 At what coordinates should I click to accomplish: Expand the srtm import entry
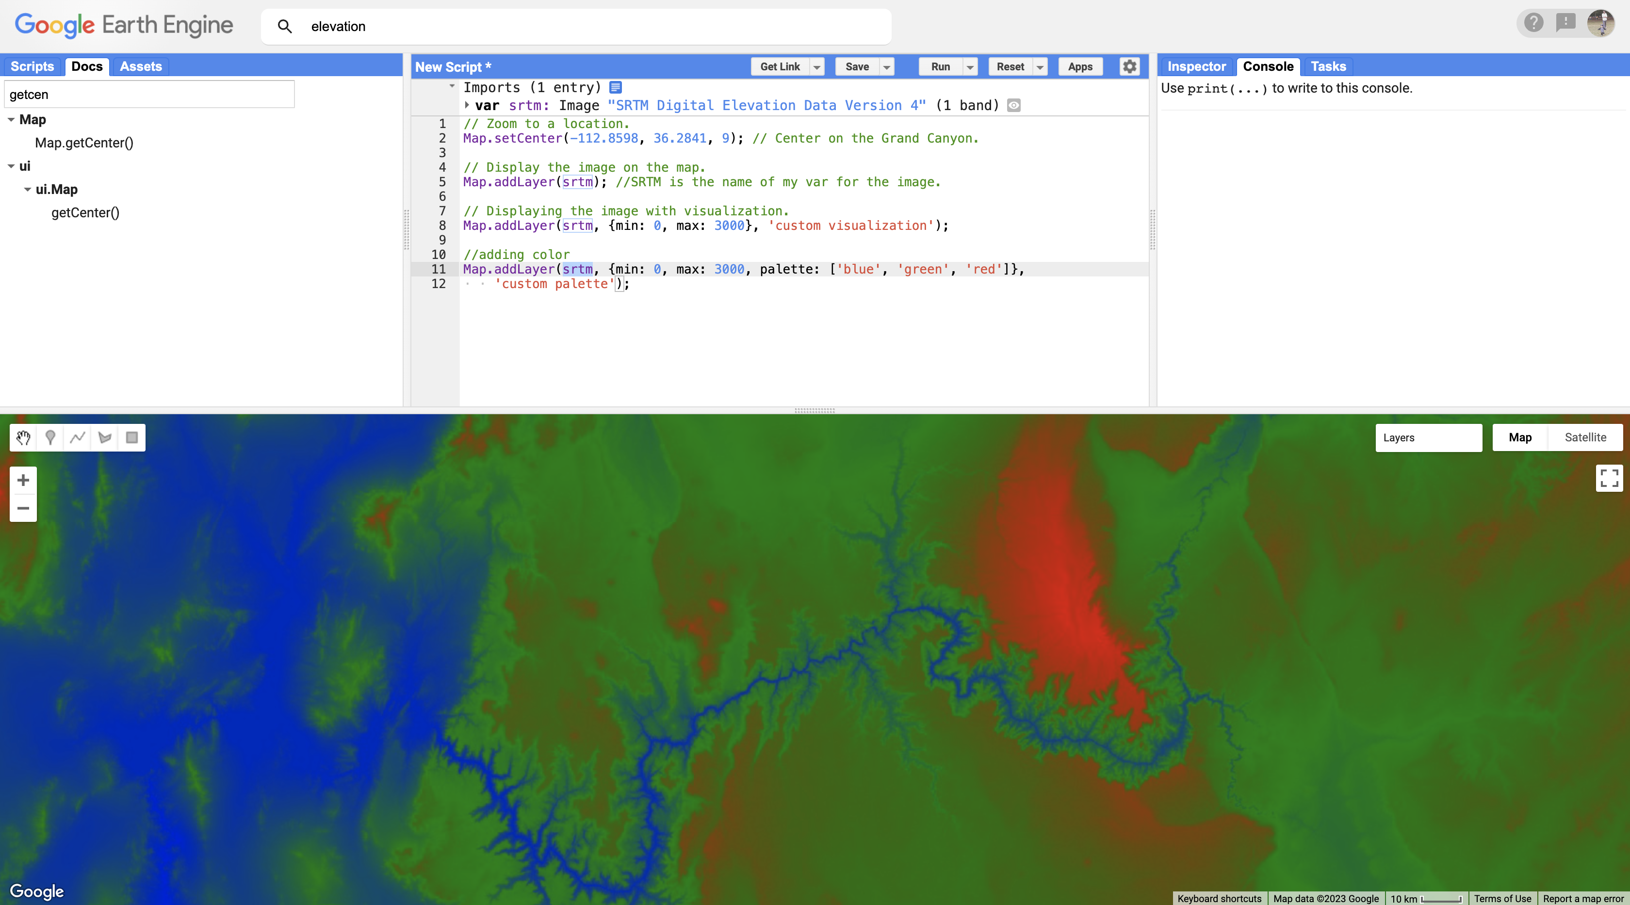click(x=467, y=105)
